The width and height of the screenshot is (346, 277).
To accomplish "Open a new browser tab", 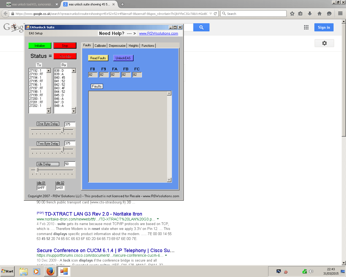I will point(122,4).
